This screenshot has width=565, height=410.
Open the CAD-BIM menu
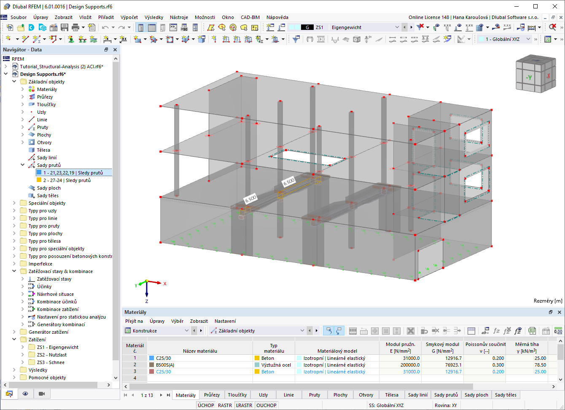click(x=250, y=17)
